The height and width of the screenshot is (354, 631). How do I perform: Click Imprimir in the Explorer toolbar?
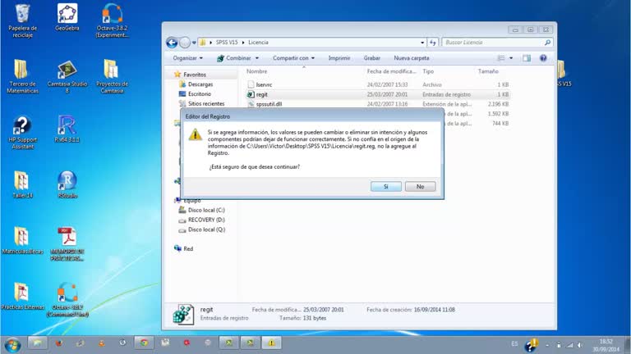click(339, 58)
